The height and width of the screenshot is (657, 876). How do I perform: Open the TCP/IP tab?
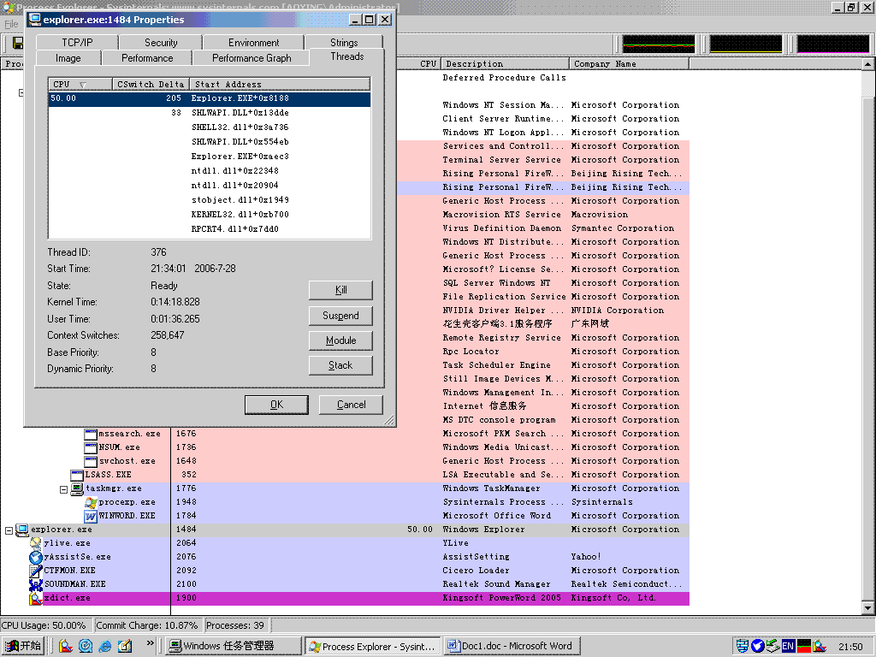(x=77, y=42)
